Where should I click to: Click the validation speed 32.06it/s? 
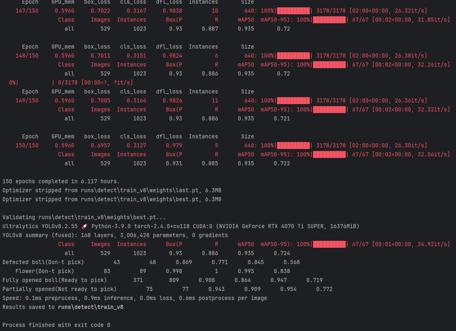[432, 155]
